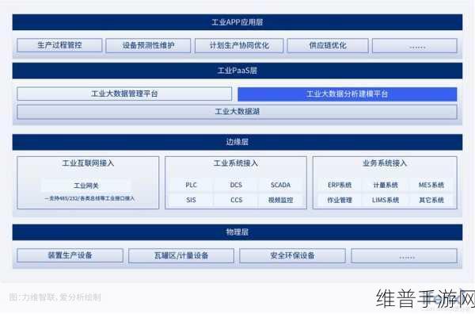
Task: Select the LIMS系统 cell
Action: pyautogui.click(x=386, y=201)
